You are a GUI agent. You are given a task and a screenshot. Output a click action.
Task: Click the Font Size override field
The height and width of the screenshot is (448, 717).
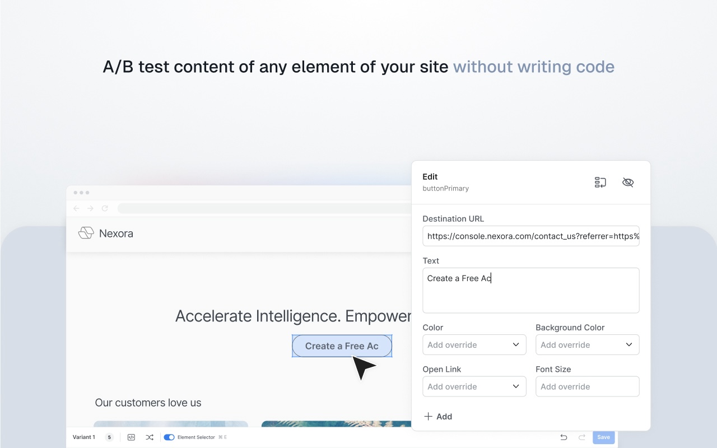588,387
